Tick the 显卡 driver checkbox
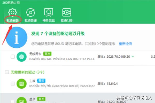This screenshot has width=155, height=103. [x=13, y=102]
